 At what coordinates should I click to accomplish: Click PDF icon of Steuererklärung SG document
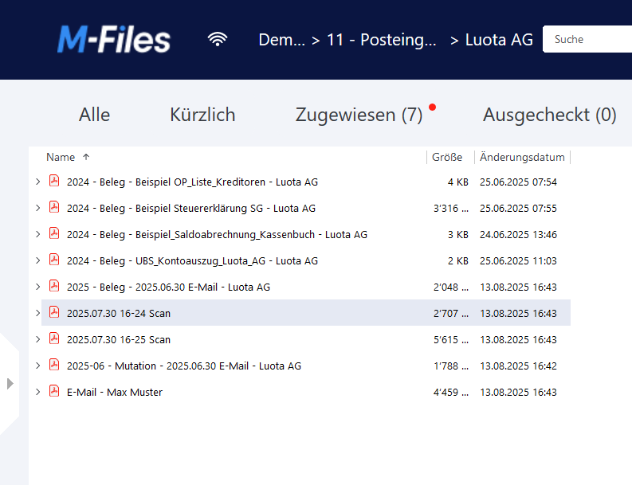click(54, 208)
